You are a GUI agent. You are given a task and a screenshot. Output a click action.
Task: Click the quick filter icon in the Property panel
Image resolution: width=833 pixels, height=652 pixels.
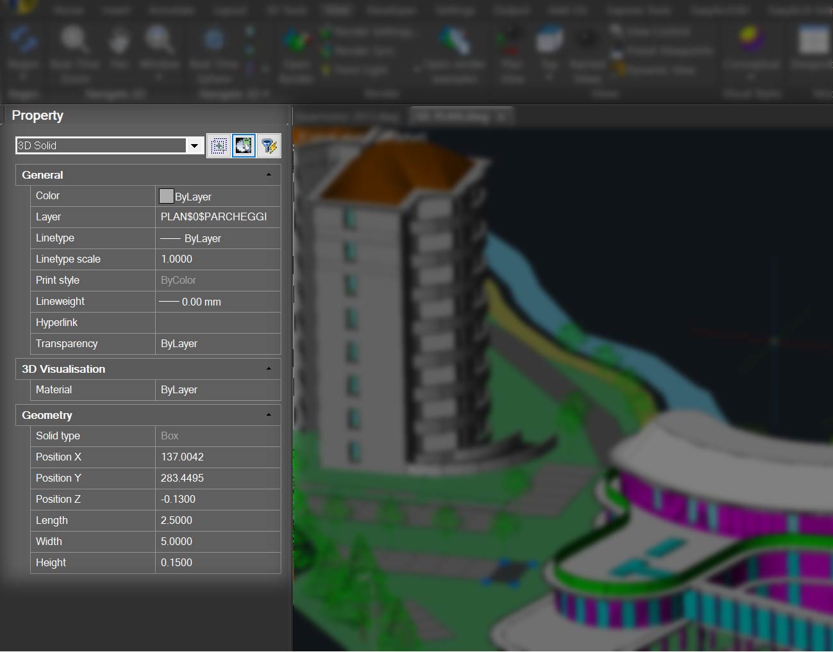269,145
